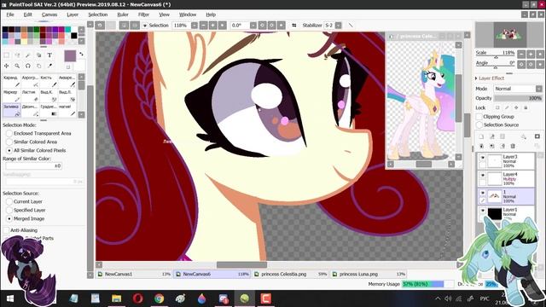Open the File menu
This screenshot has width=546, height=307.
10,14
